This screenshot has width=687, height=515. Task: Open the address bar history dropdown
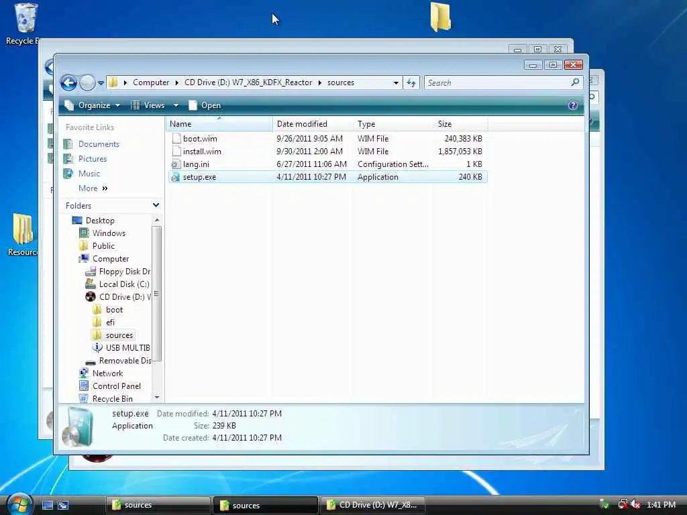click(396, 82)
